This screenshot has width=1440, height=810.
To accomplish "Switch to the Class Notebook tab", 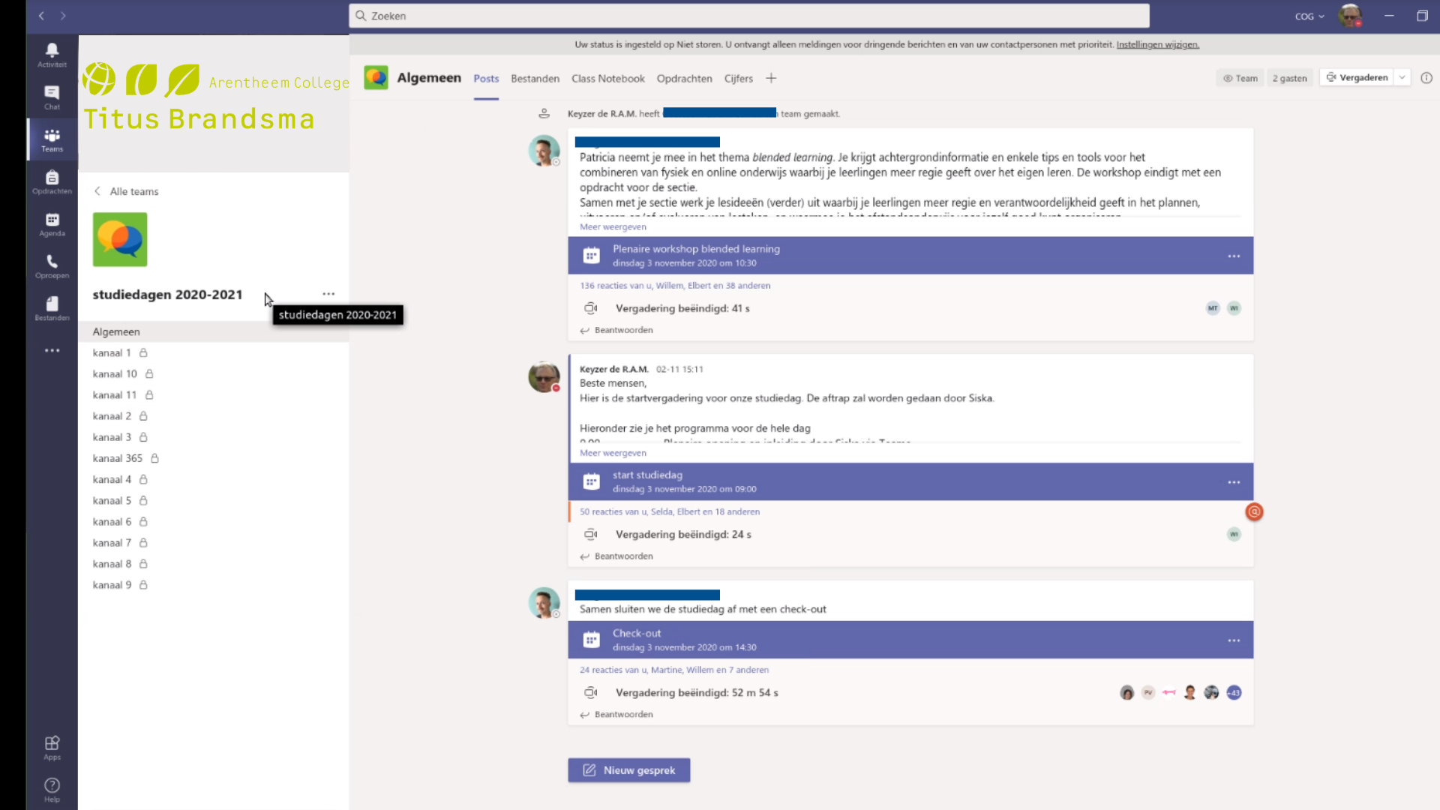I will [x=607, y=78].
